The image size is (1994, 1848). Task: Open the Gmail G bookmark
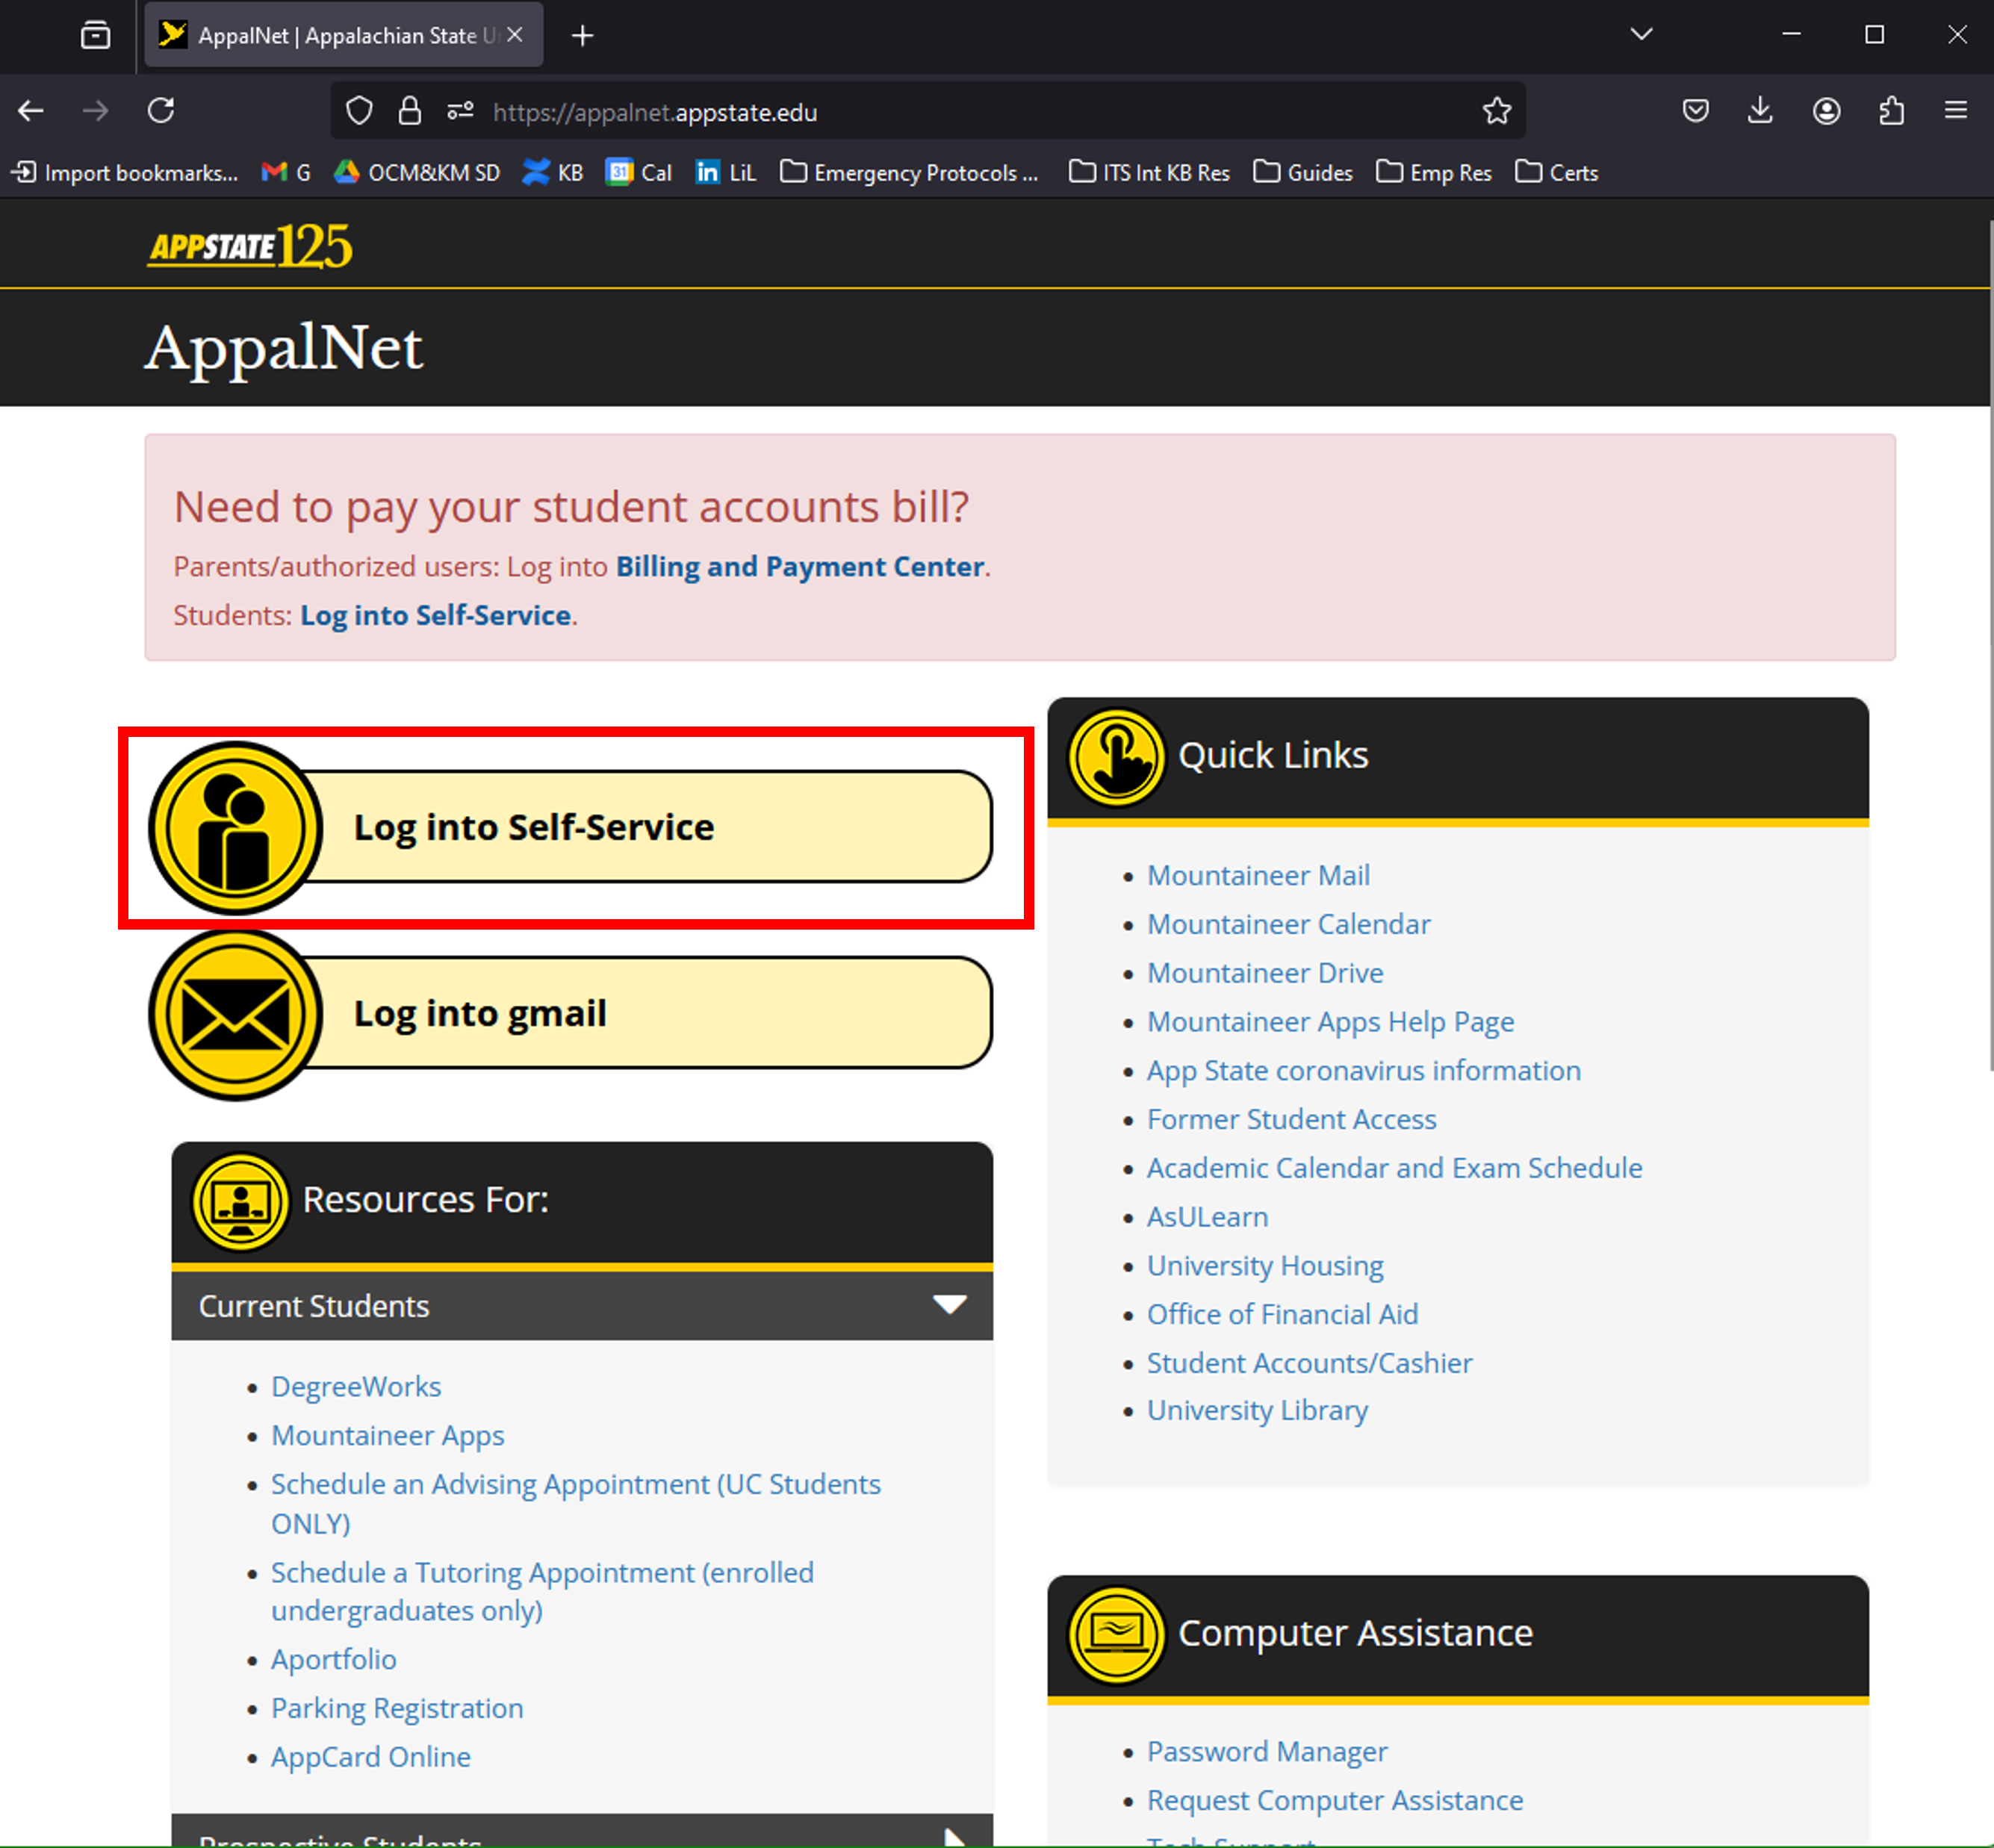click(x=286, y=173)
